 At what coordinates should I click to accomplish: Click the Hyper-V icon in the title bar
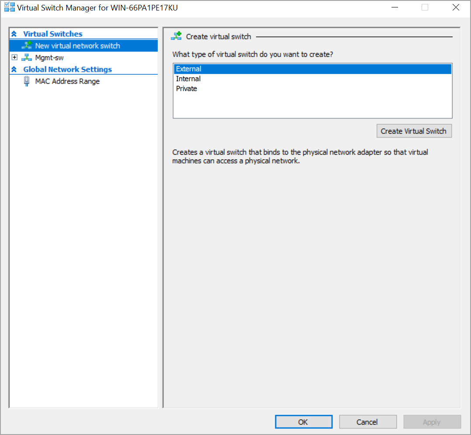click(9, 7)
